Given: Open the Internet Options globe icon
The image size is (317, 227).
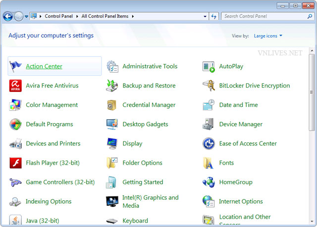Looking at the screenshot, I should coord(209,201).
